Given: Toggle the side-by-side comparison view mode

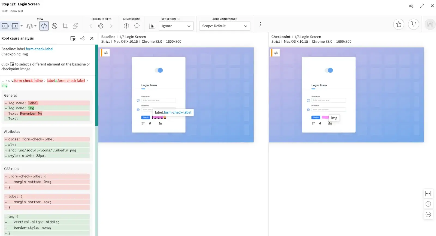Looking at the screenshot, I should [x=10, y=26].
